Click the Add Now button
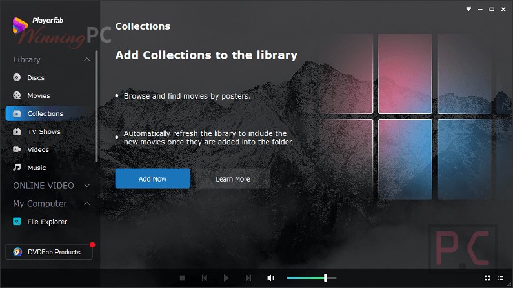This screenshot has width=513, height=288. [153, 178]
